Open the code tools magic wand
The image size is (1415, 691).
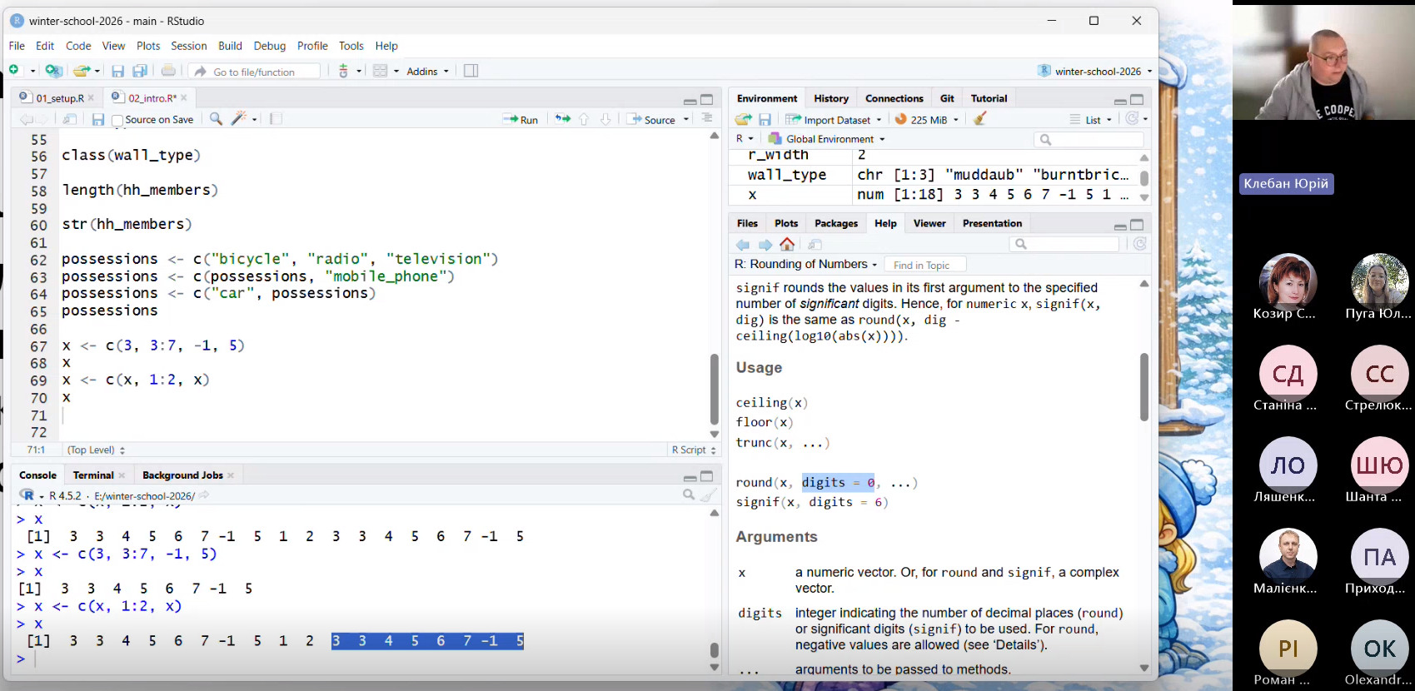(x=239, y=119)
